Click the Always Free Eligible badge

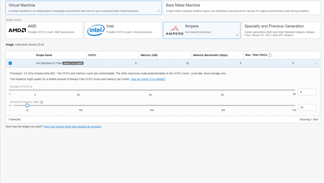[73, 63]
